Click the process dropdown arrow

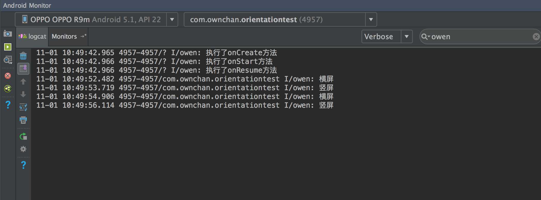coord(371,20)
